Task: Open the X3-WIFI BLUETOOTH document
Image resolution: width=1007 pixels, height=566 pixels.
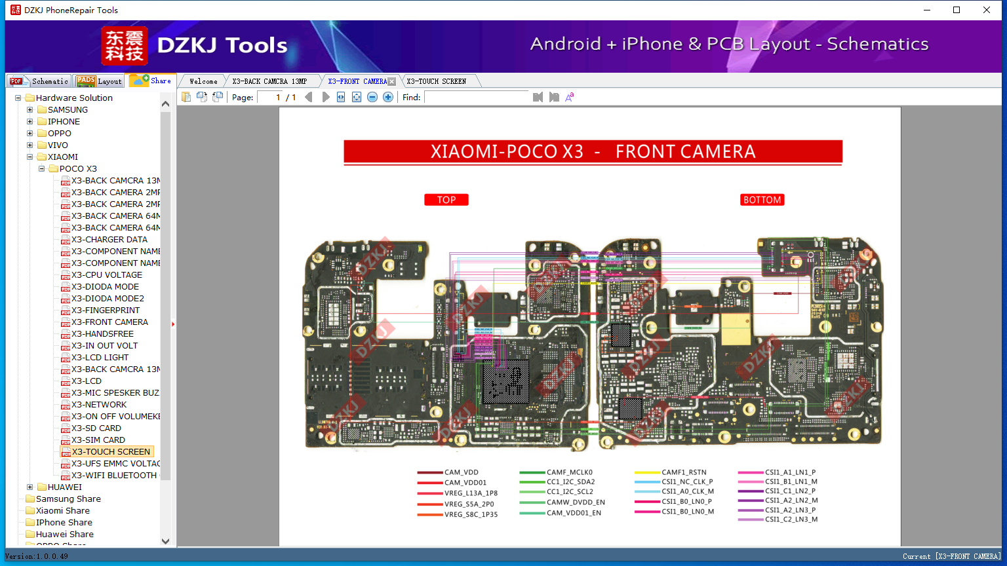Action: (x=114, y=476)
